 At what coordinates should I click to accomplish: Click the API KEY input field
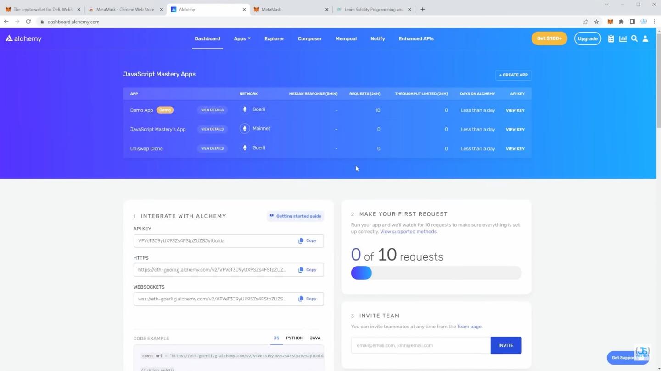click(x=228, y=240)
